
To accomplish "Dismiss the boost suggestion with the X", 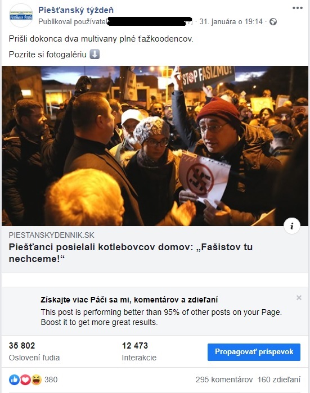I will pyautogui.click(x=299, y=297).
